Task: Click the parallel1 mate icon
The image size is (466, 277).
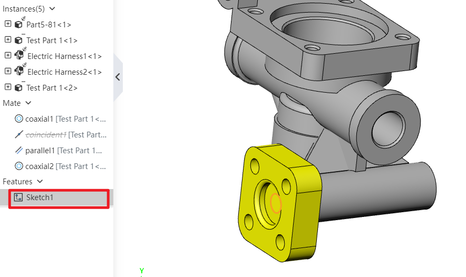Action: click(19, 150)
